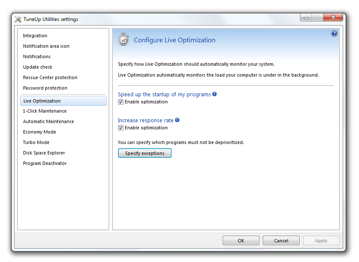Open Turbo Mode settings
The image size is (359, 262).
[x=36, y=143]
